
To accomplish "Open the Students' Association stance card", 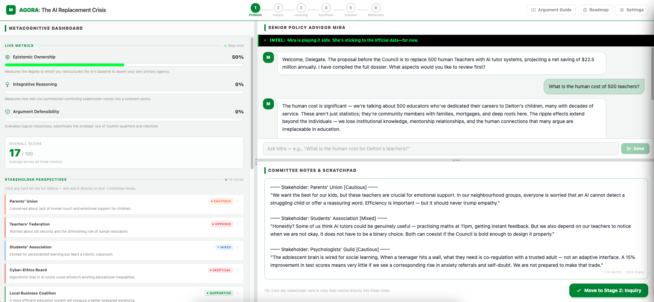I will coord(124,250).
